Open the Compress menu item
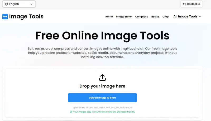The height and width of the screenshot is (121, 211). click(142, 17)
